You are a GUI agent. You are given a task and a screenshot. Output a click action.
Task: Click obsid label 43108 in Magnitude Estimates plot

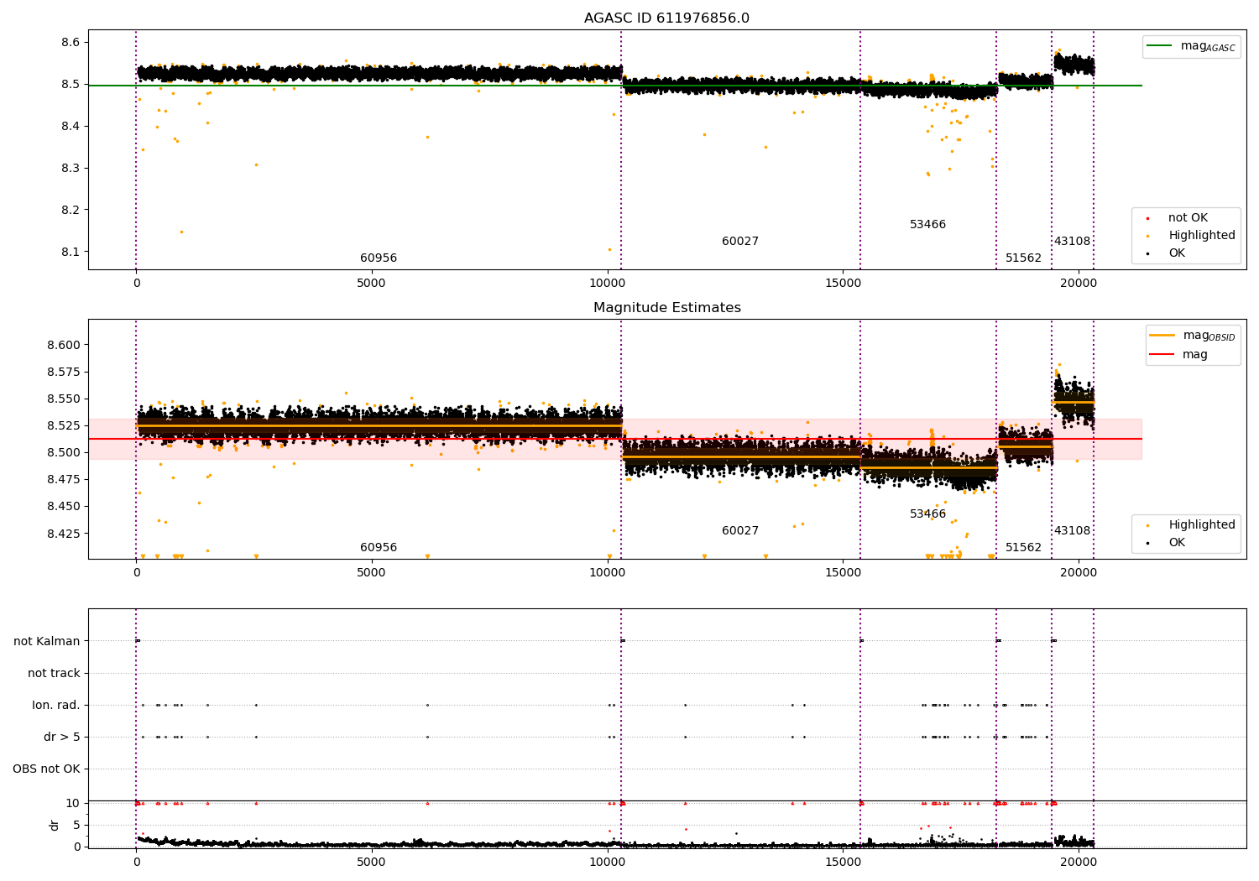[1072, 531]
